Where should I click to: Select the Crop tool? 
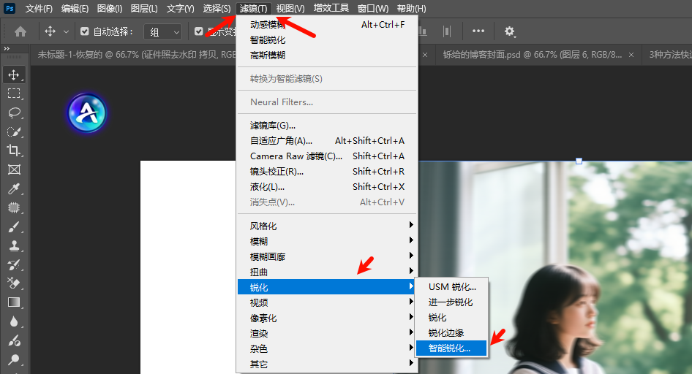14,150
